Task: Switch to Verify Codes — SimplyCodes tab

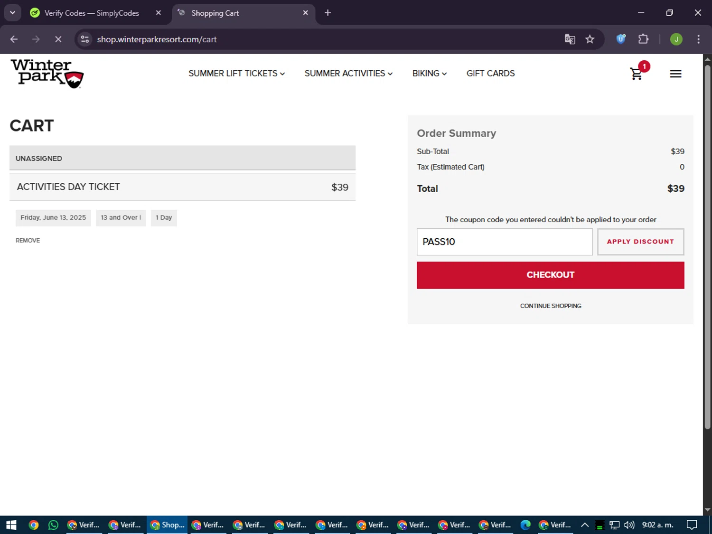Action: point(92,13)
